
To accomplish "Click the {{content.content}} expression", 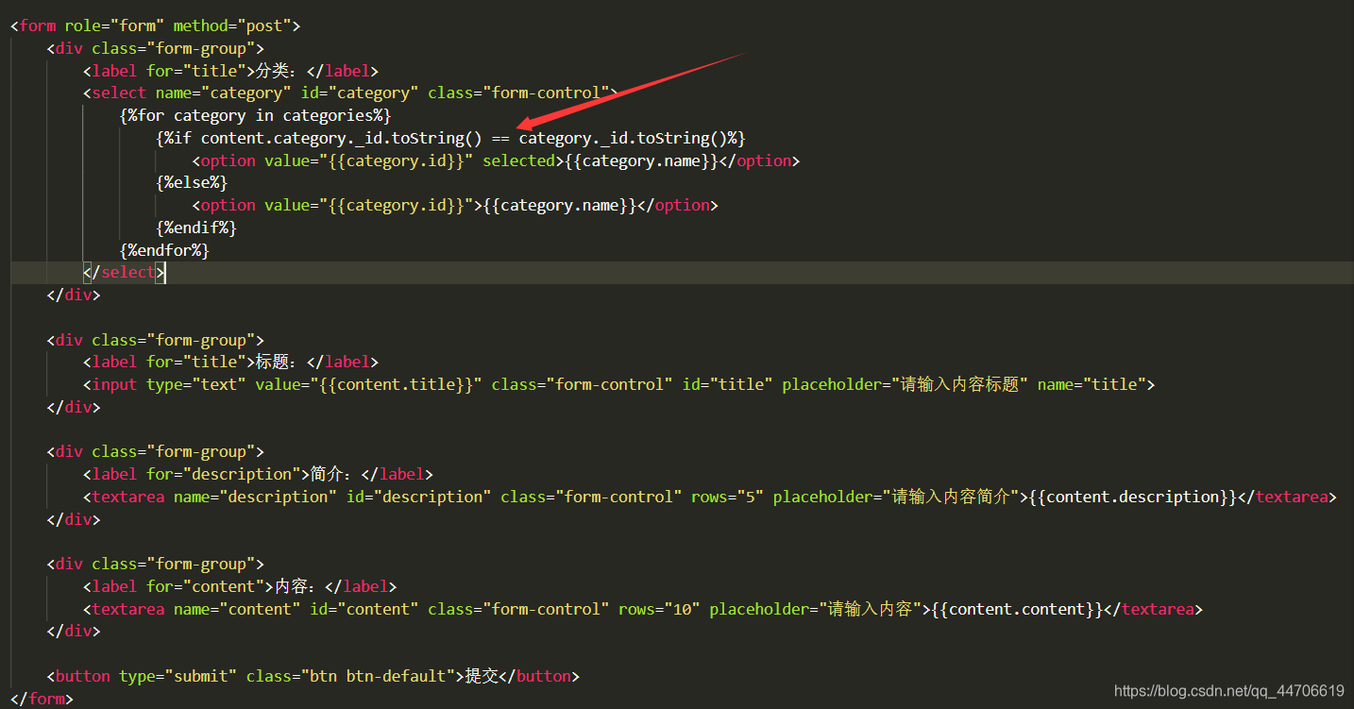I will point(1017,609).
